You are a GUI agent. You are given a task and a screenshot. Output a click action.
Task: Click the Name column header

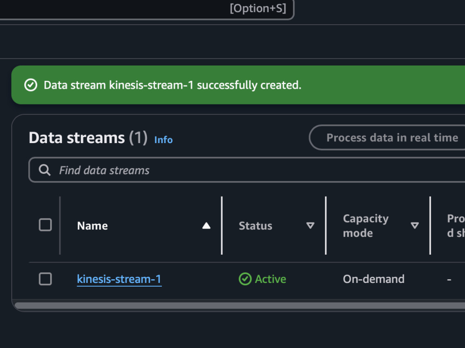93,226
